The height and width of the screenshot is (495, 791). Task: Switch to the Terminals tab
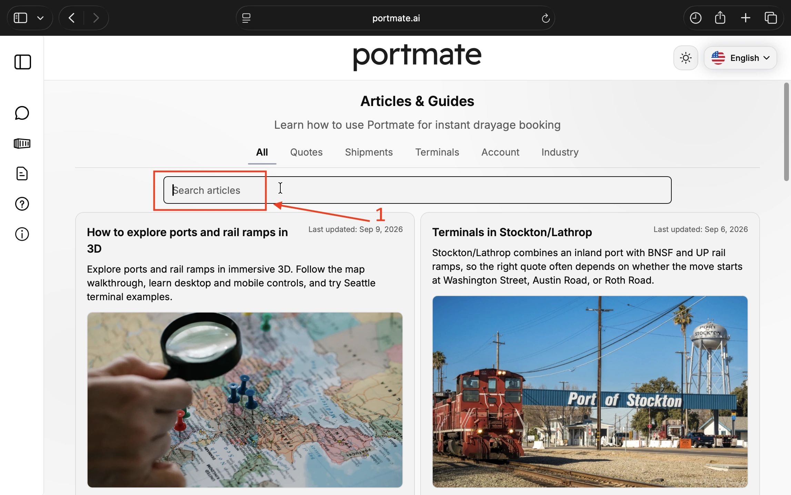(x=437, y=152)
